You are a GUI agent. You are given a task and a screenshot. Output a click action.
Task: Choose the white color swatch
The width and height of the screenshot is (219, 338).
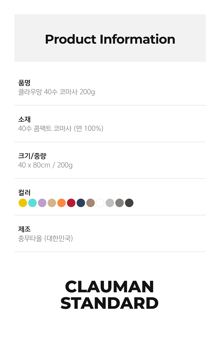click(x=100, y=203)
